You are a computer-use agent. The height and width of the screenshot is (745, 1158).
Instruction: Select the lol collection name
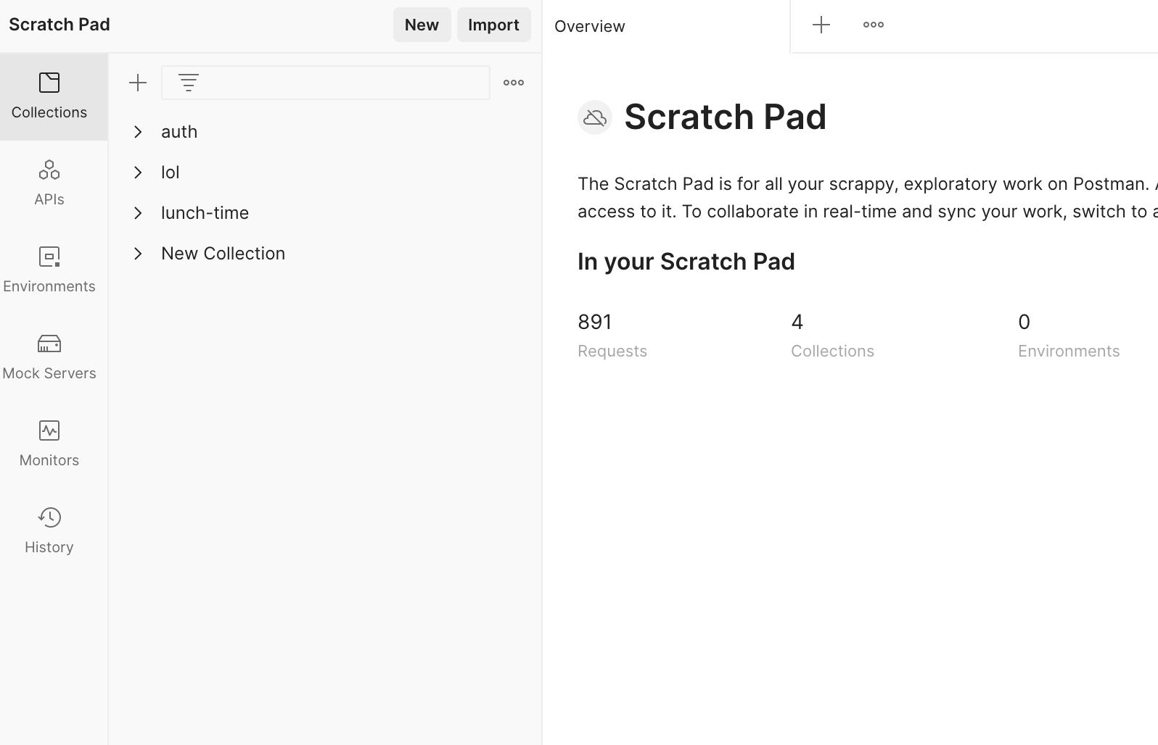[171, 172]
